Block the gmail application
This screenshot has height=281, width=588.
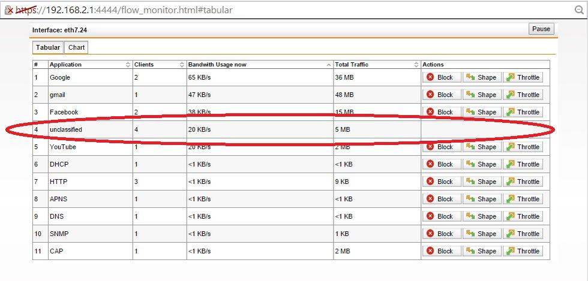pyautogui.click(x=442, y=95)
